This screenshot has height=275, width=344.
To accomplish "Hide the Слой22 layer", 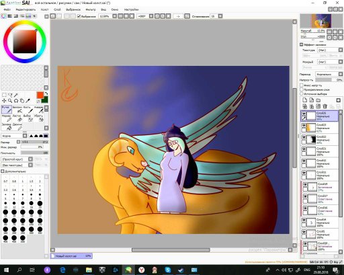I will pos(304,137).
